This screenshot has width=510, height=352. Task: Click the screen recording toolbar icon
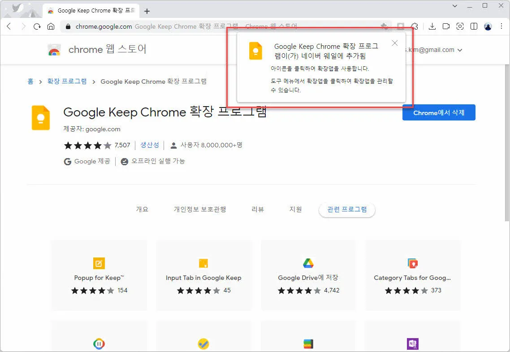coord(446,26)
